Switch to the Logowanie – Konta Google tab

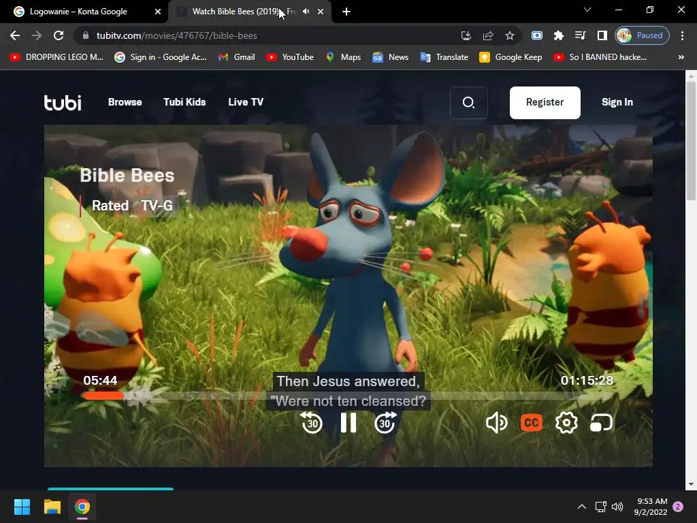pos(84,12)
